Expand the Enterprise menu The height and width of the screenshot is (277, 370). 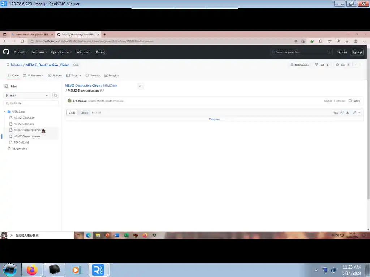pyautogui.click(x=84, y=52)
